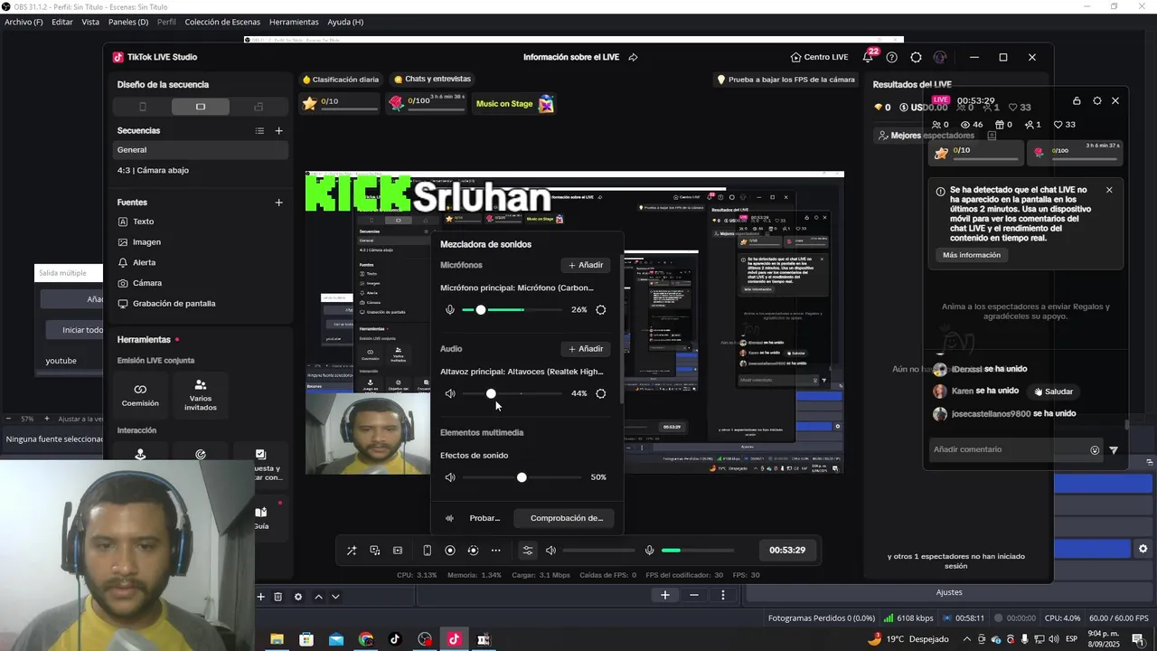Click the dashed-circle replay icon in bottom toolbar
Image resolution: width=1157 pixels, height=651 pixels.
pos(473,550)
